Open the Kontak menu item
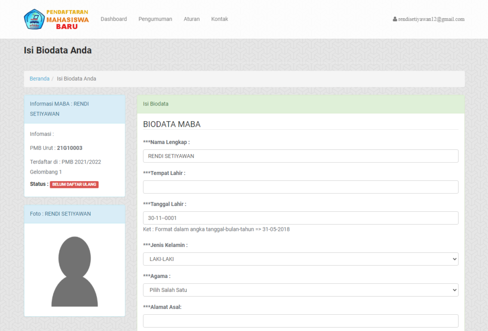This screenshot has width=488, height=331. click(219, 19)
